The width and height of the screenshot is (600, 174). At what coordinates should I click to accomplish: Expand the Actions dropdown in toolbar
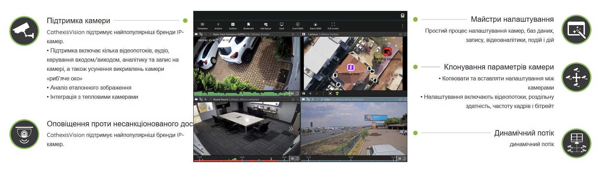tap(218, 26)
